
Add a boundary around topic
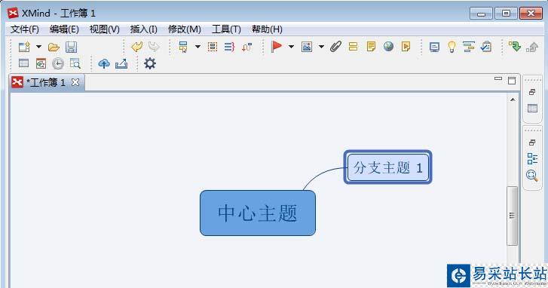213,47
